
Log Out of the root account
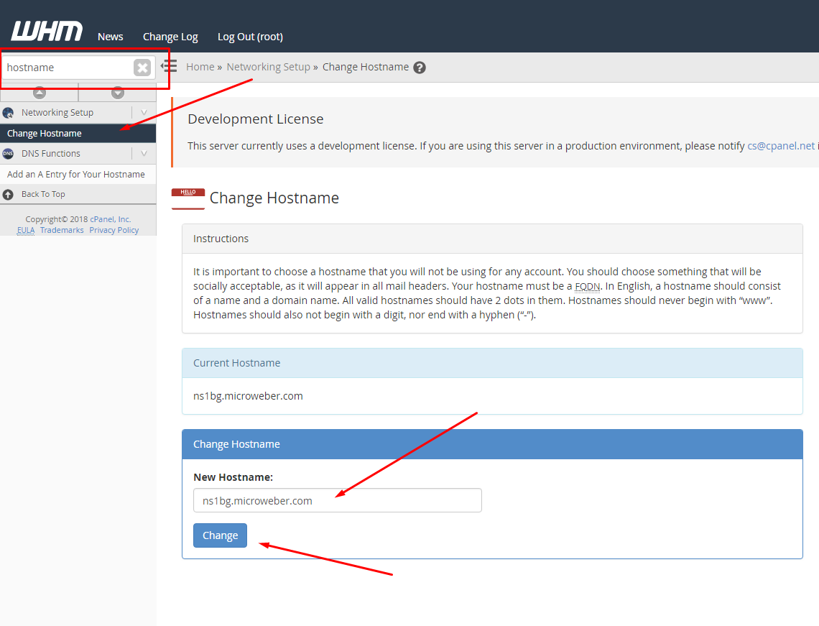(x=250, y=37)
